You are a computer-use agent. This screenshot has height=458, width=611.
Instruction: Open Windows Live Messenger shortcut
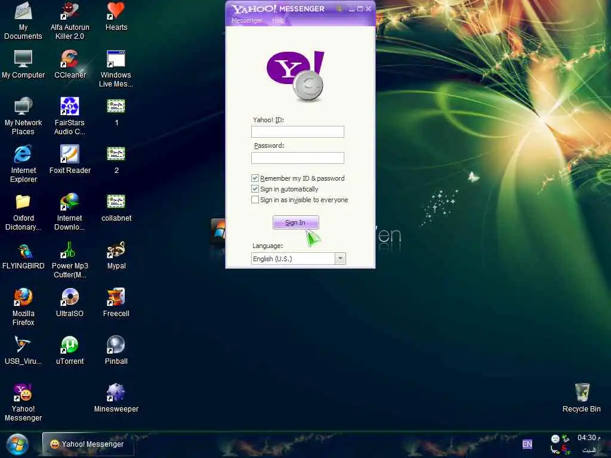coord(116,69)
